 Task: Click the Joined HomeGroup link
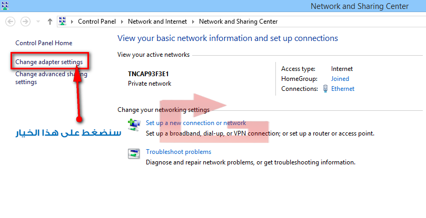[340, 79]
